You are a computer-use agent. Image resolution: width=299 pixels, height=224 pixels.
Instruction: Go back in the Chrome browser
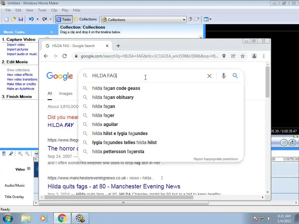(x=46, y=56)
